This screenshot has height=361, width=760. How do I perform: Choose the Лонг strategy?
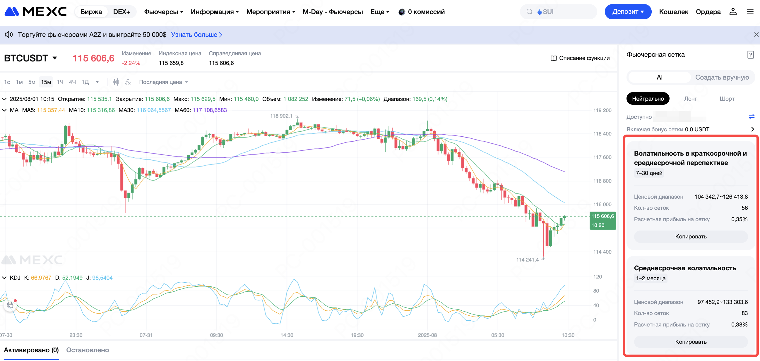[690, 99]
